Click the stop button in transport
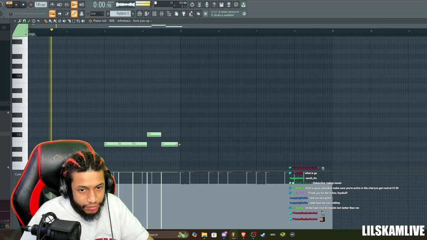The image size is (427, 240). [23, 5]
